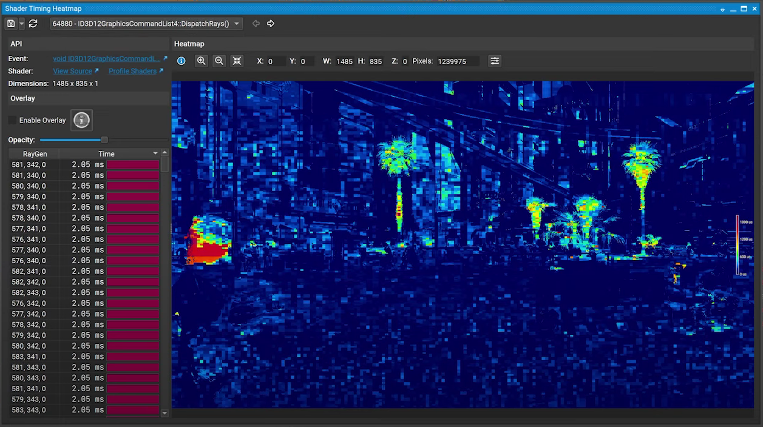Click the Opacity slider handle
This screenshot has width=763, height=427.
104,140
